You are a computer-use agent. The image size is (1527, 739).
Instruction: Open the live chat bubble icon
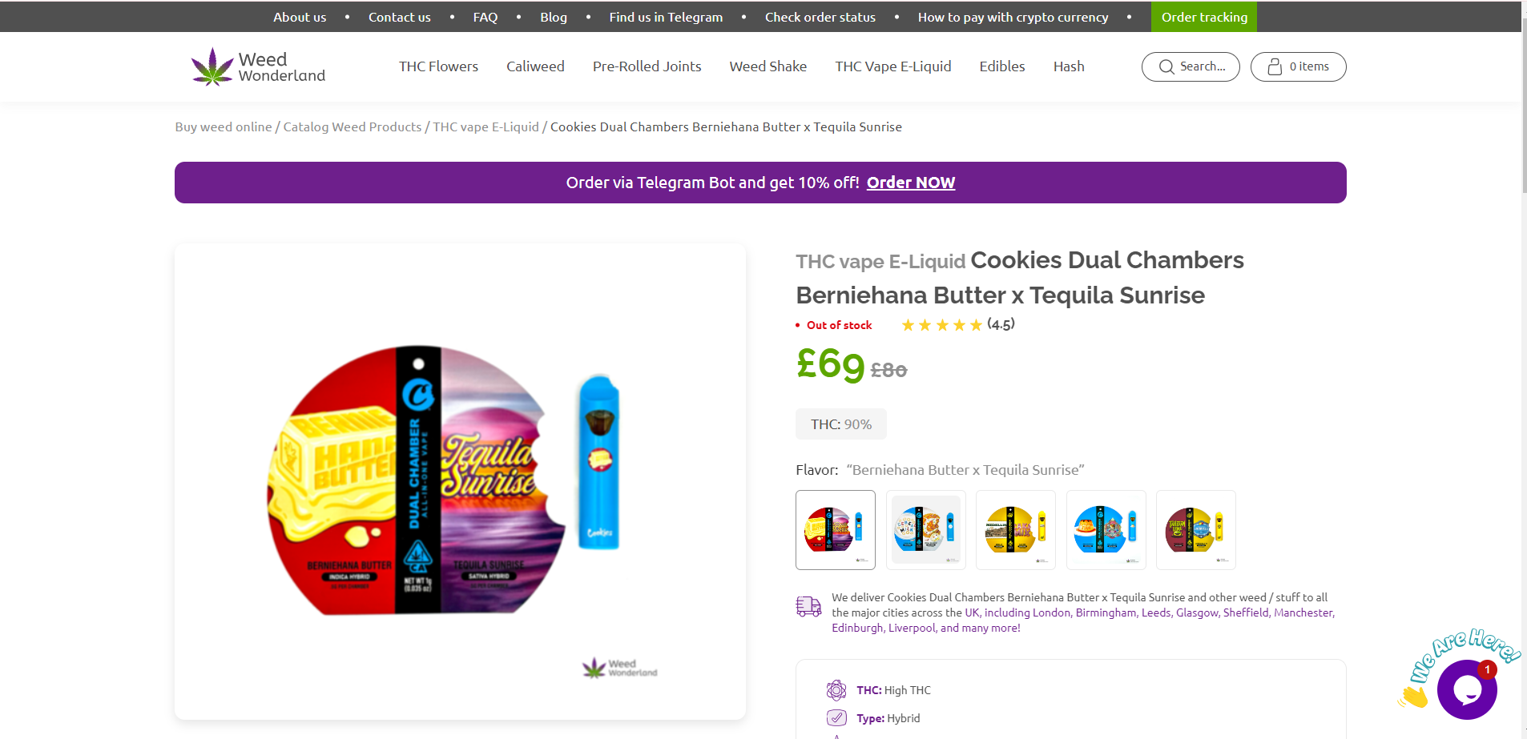tap(1467, 689)
